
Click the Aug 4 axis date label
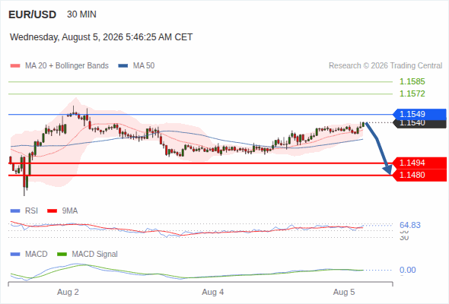click(213, 293)
